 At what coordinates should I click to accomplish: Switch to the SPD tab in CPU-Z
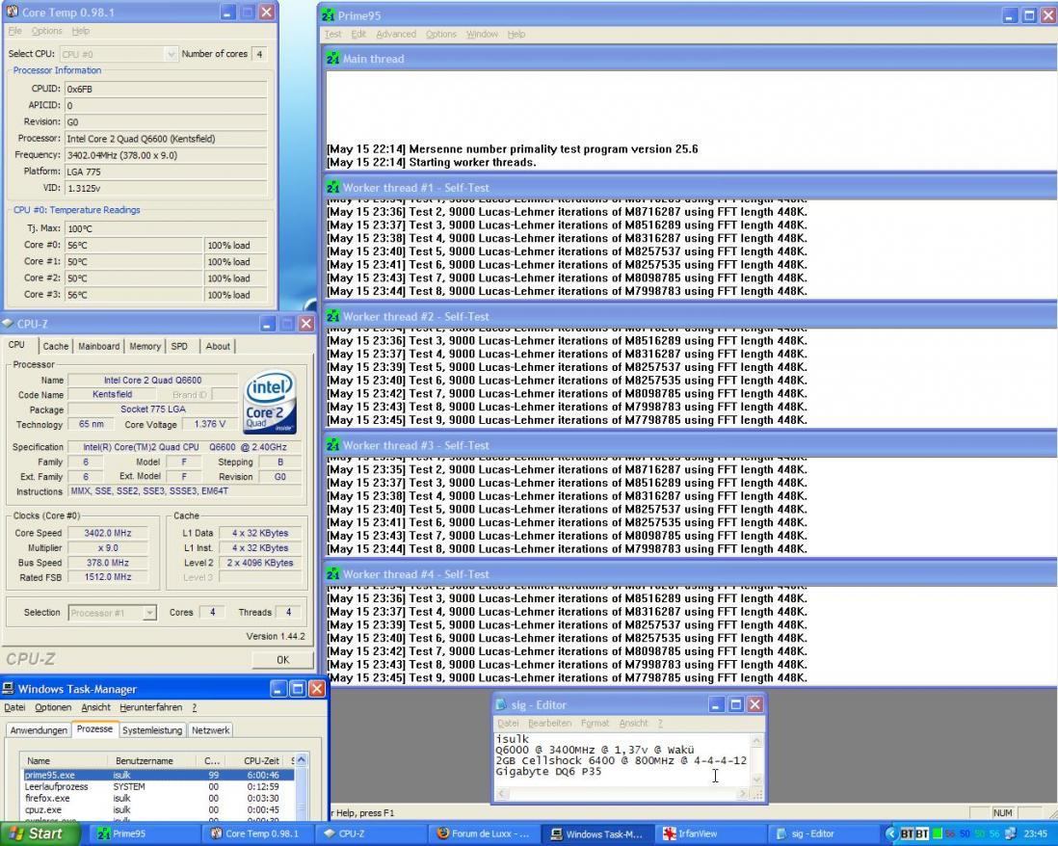click(x=179, y=346)
